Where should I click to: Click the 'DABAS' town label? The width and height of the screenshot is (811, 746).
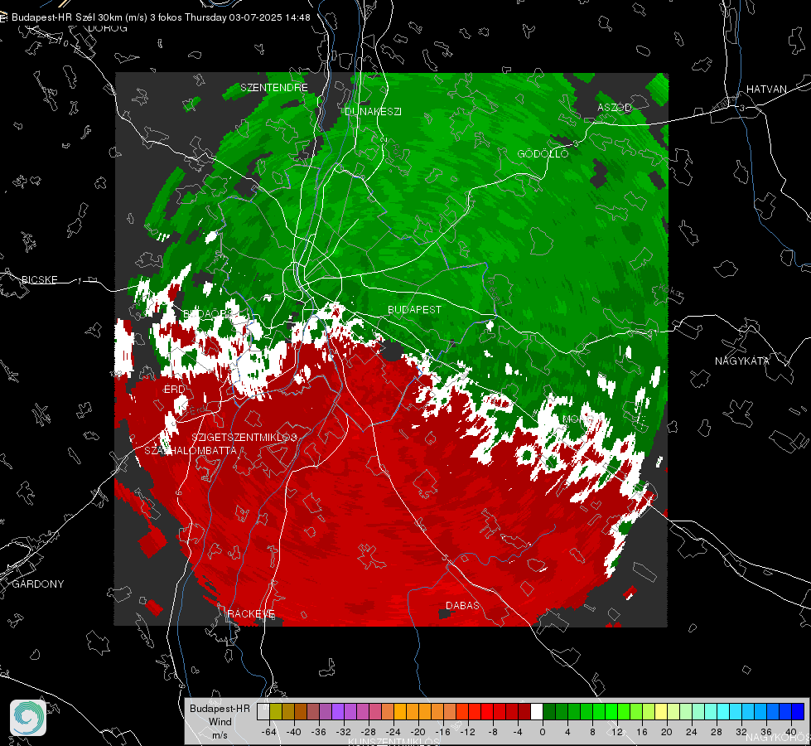[x=463, y=605]
